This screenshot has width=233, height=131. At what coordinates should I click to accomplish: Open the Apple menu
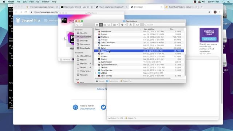[x=4, y=1]
